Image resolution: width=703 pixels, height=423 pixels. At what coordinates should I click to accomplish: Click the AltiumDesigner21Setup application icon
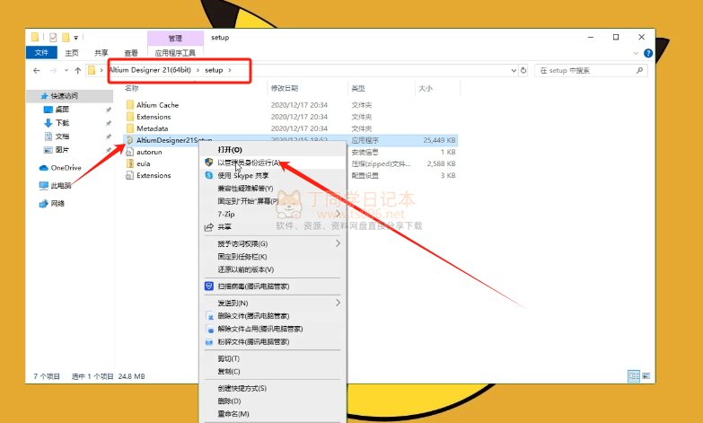(130, 141)
